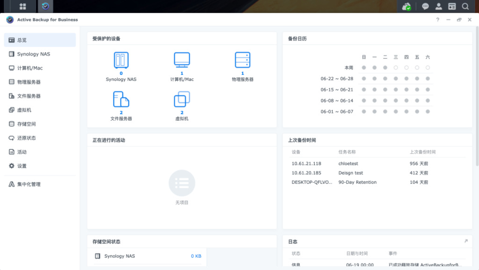Click the 06-15 ~ 06-21 Saturday dot

click(428, 89)
